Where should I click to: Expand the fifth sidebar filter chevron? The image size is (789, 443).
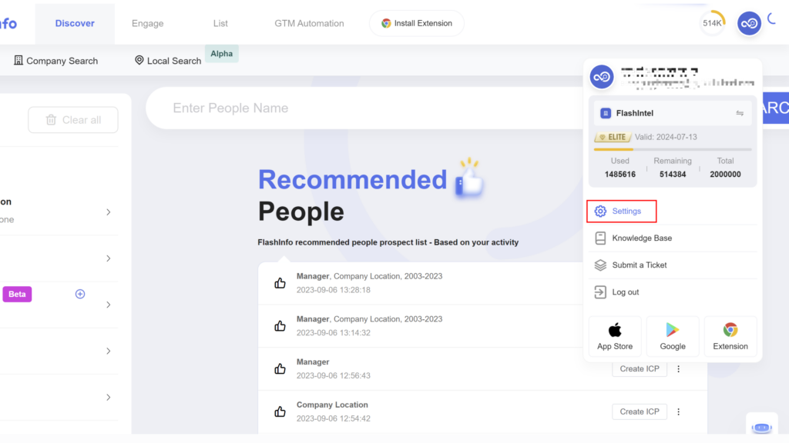pos(108,398)
